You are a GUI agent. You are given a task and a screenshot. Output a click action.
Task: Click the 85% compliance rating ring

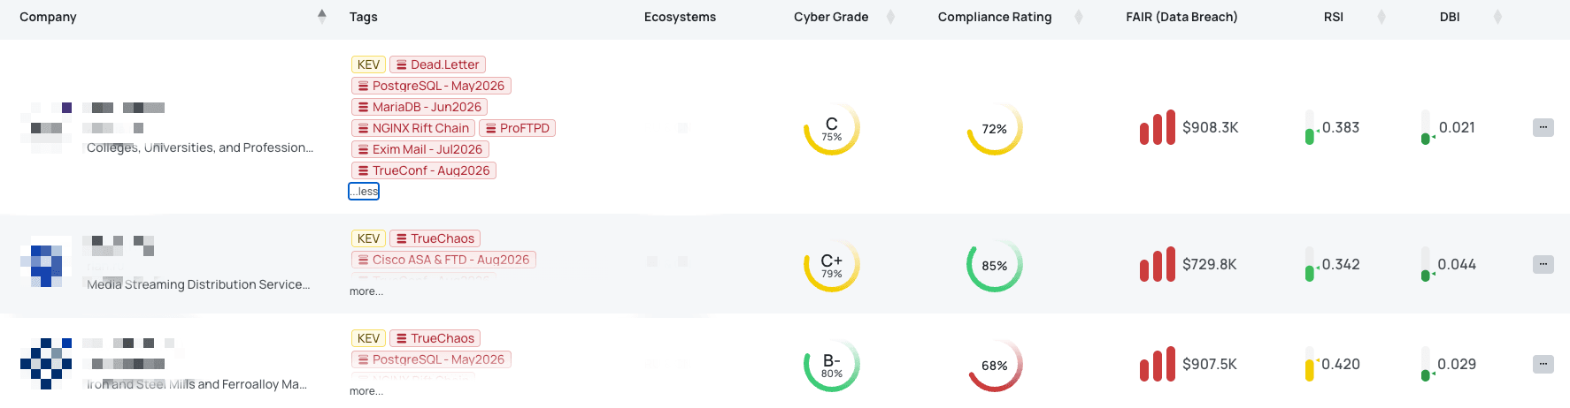[x=994, y=265]
